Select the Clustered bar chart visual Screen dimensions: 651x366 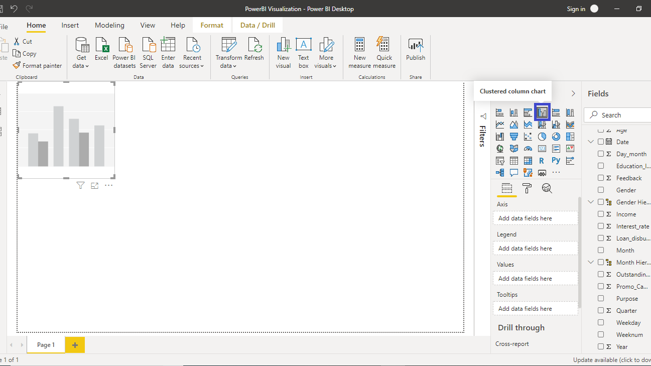(x=528, y=112)
